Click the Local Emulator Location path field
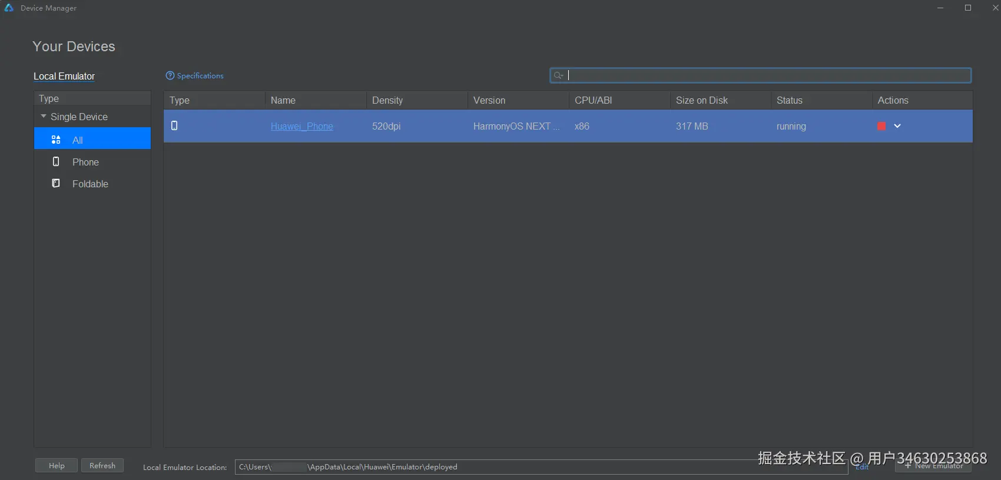The width and height of the screenshot is (1001, 480). pos(541,467)
